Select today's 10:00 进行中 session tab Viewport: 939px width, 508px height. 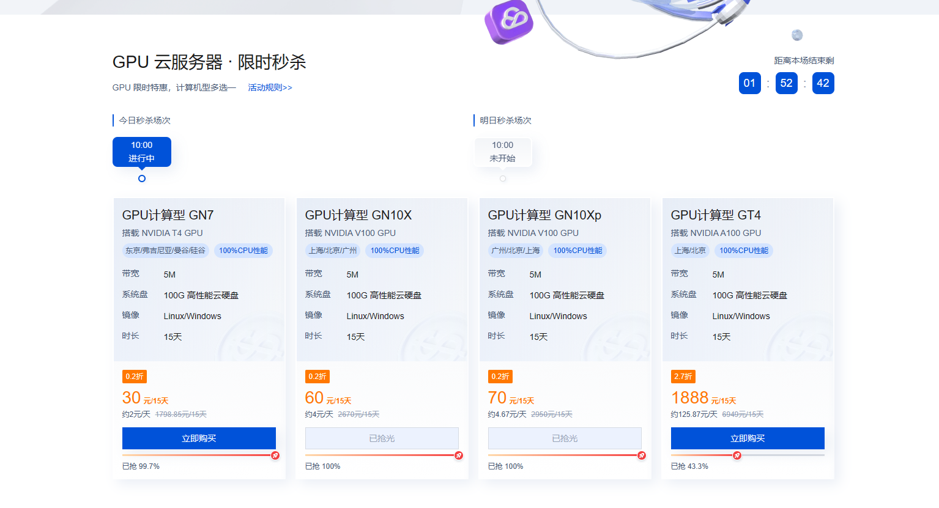(x=142, y=152)
